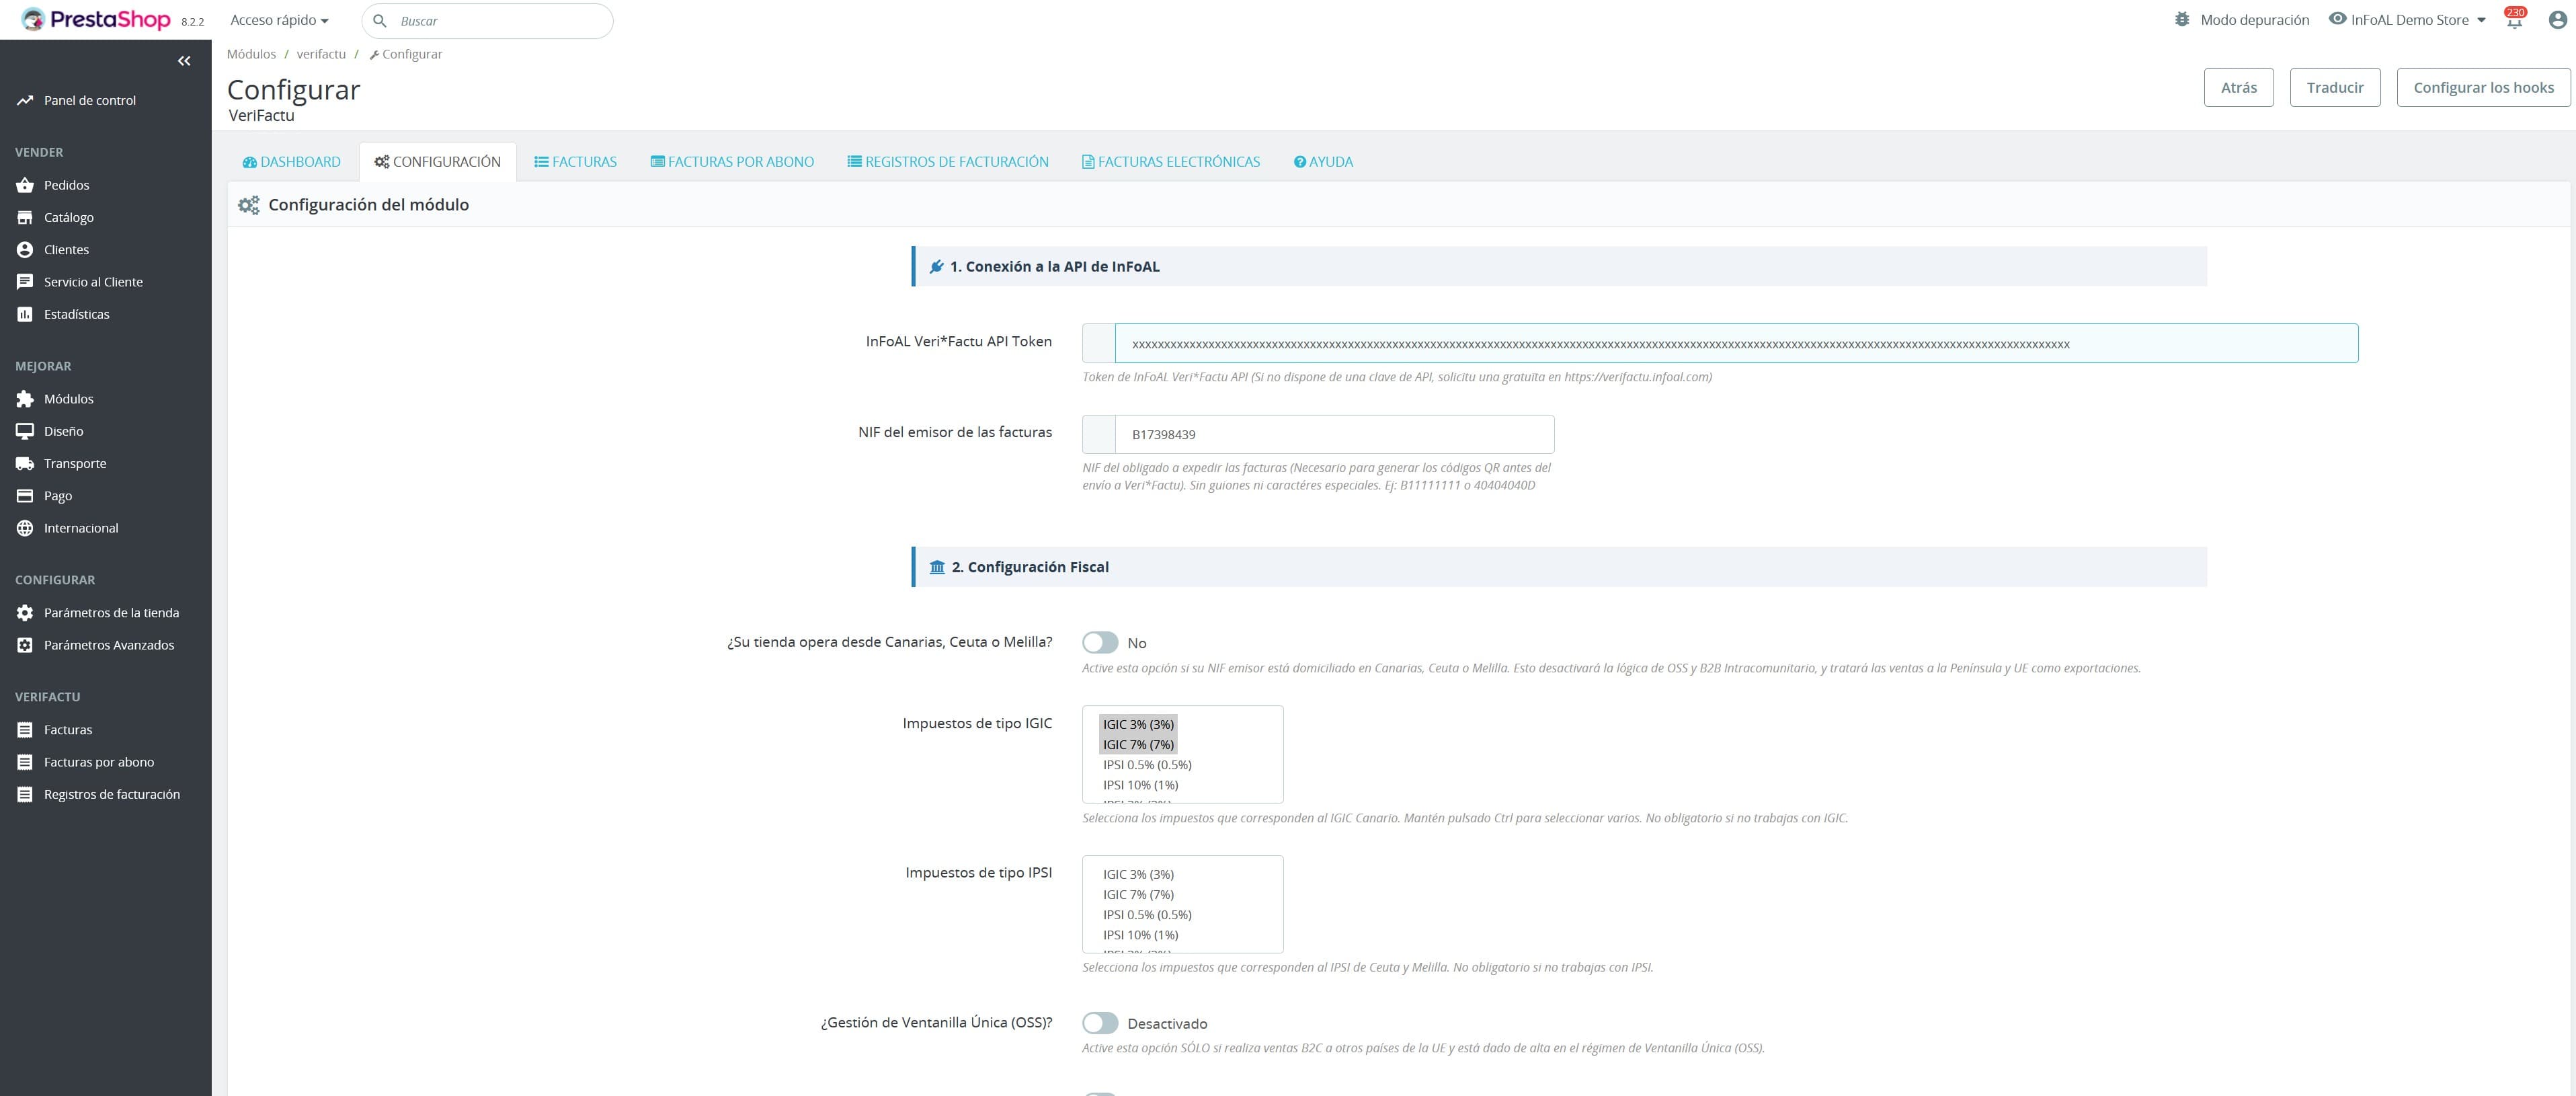Enable Gestión de Ventanilla Única (OSS)
2576x1096 pixels.
click(1101, 1023)
